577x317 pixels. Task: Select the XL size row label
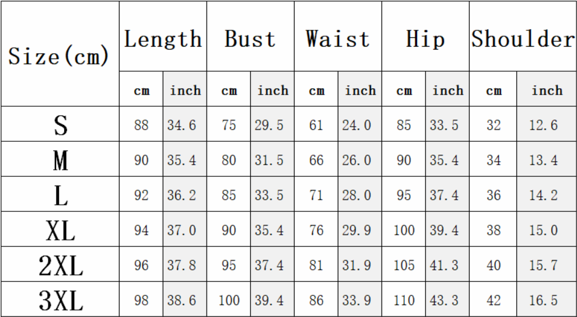click(x=60, y=229)
